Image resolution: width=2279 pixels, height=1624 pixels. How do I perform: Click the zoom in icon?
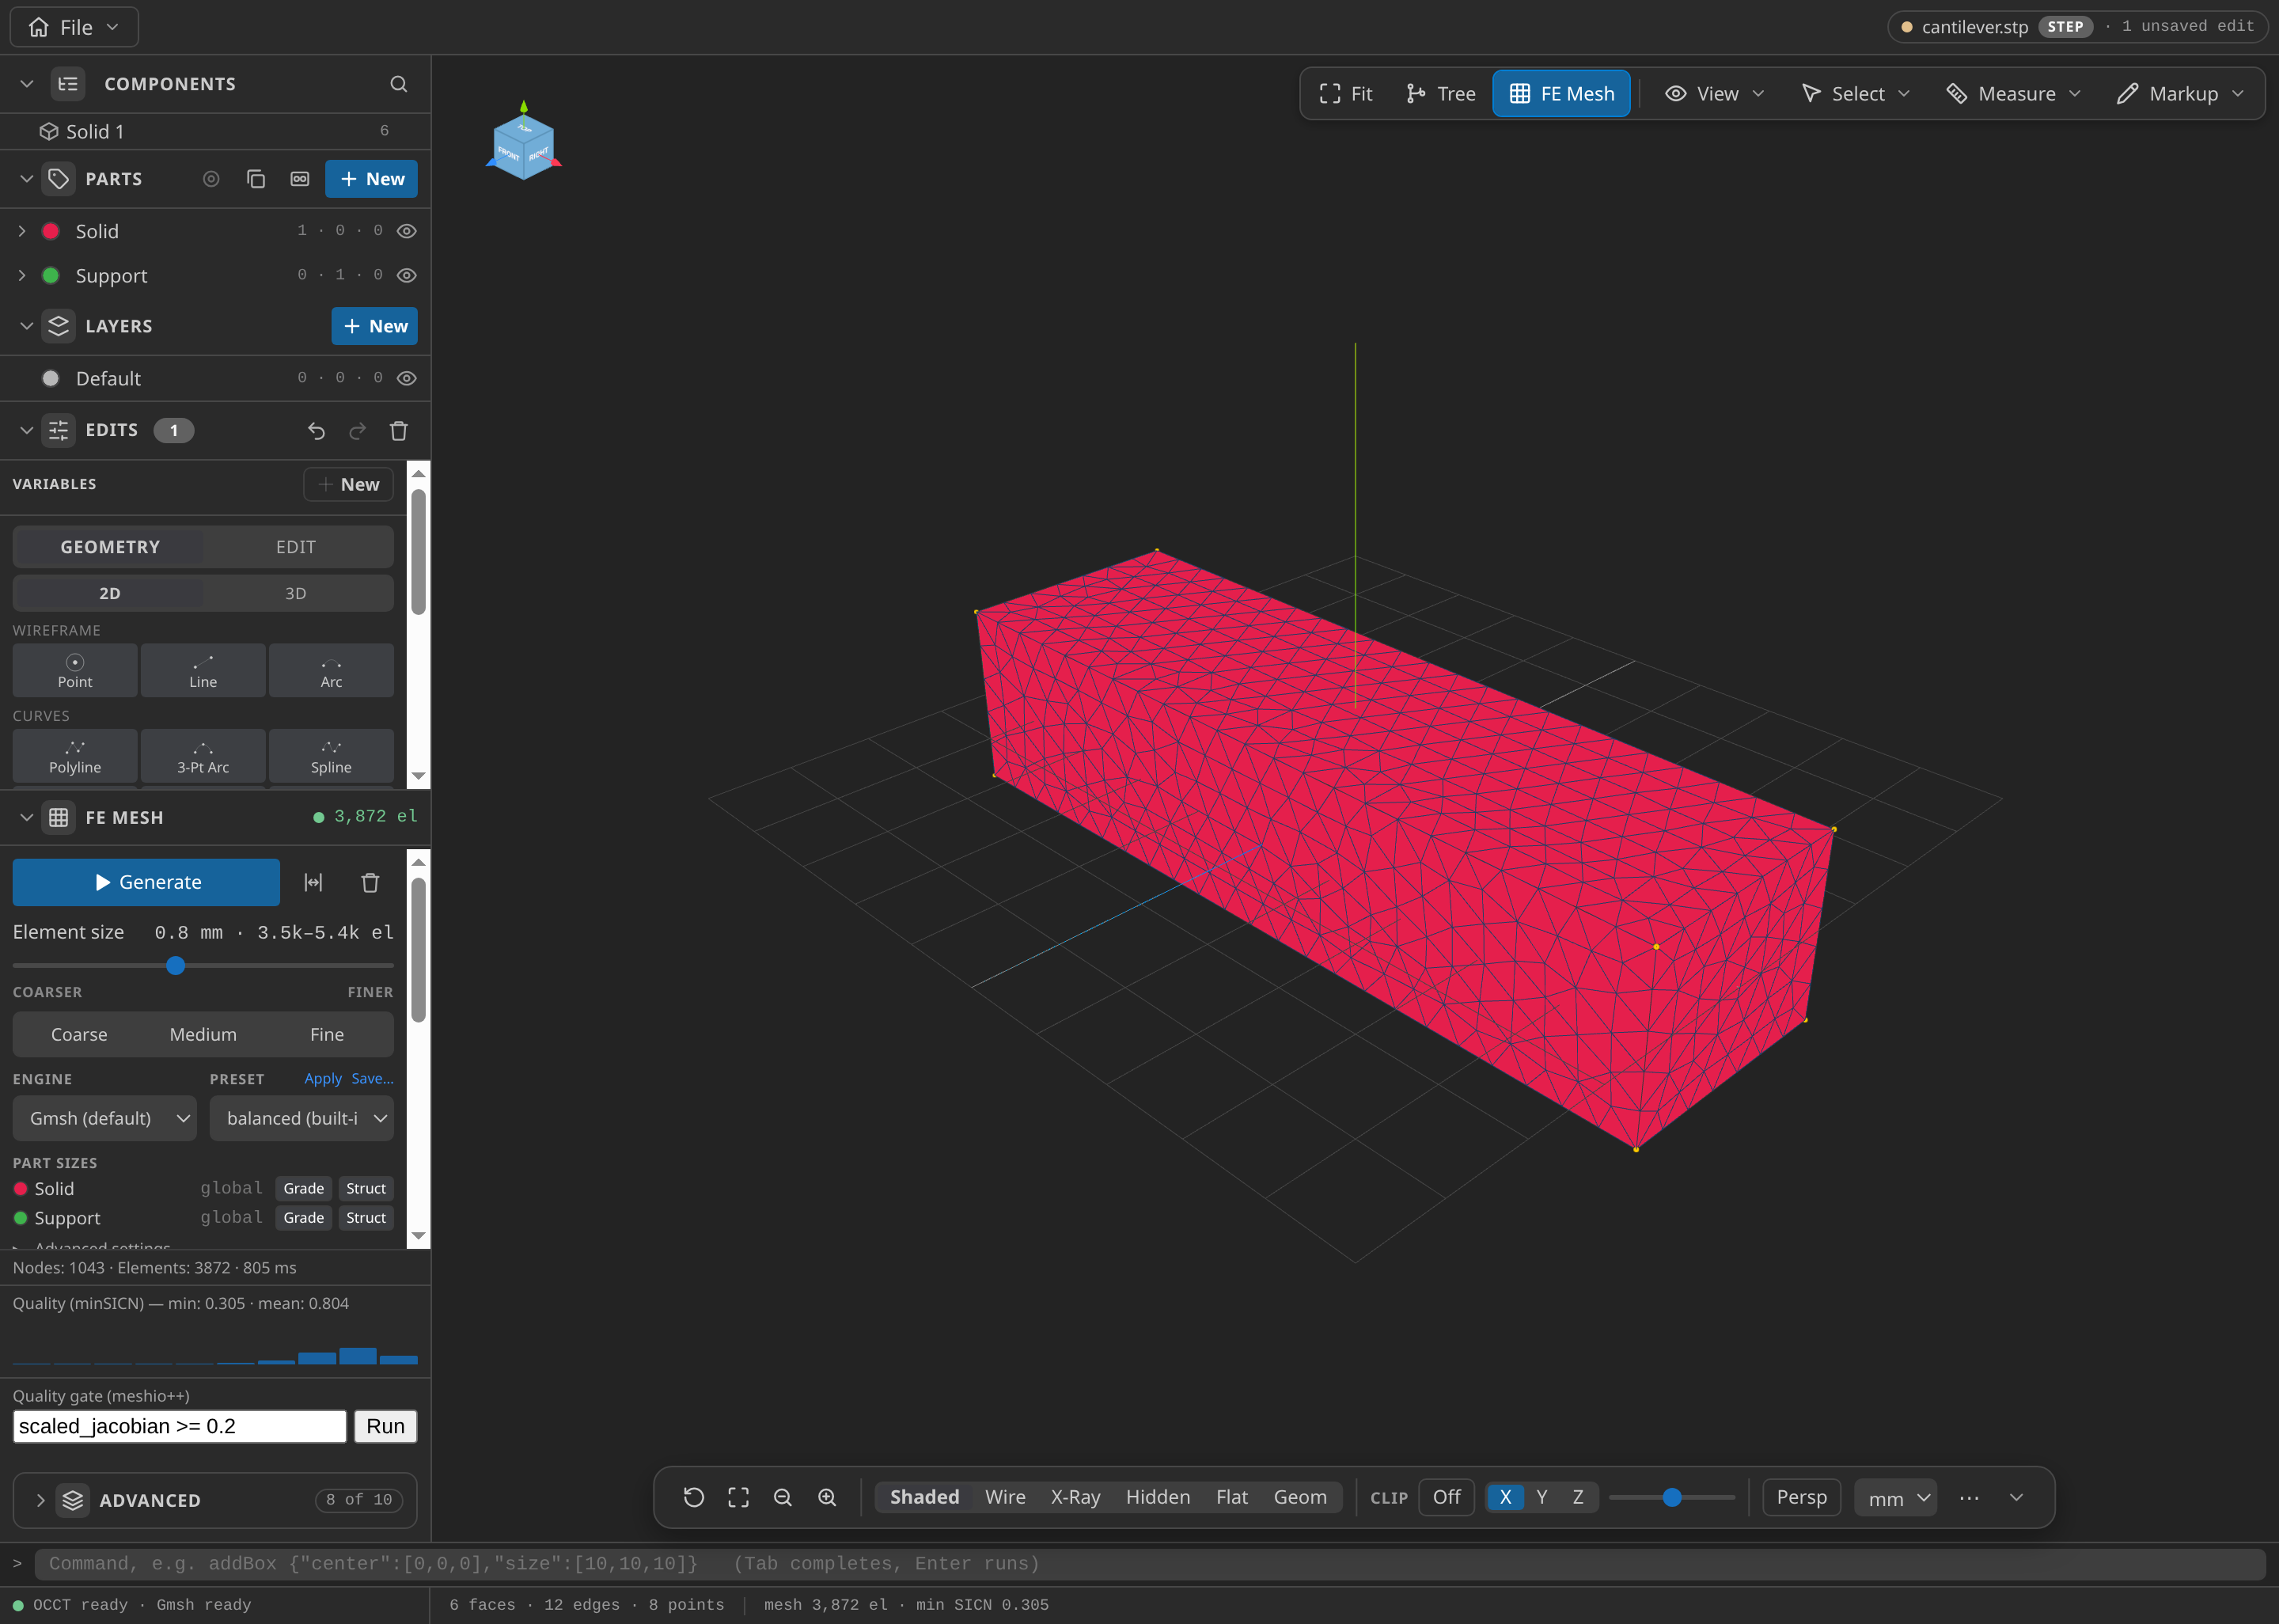(x=827, y=1497)
